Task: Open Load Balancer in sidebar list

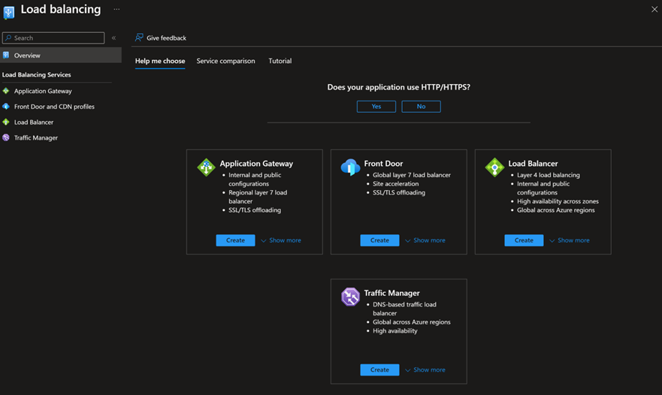Action: [34, 122]
